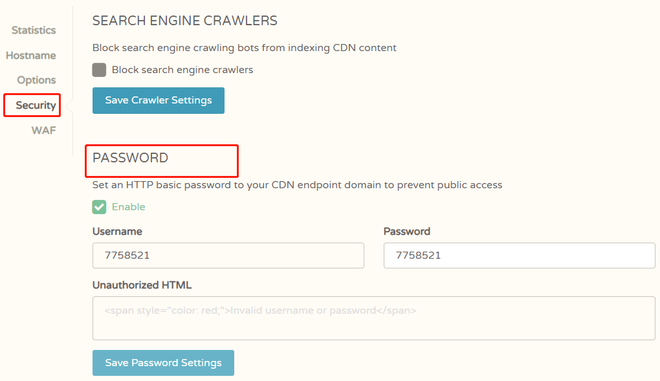Focus the Unauthorized HTML text area
This screenshot has width=660, height=381.
(373, 318)
